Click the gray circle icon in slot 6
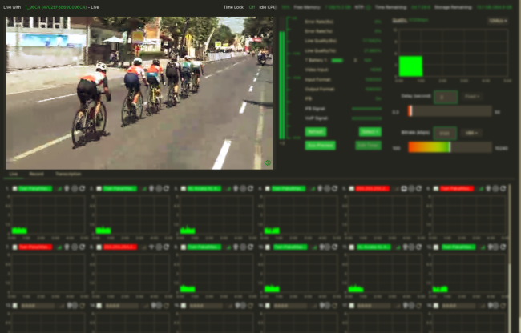 495,188
